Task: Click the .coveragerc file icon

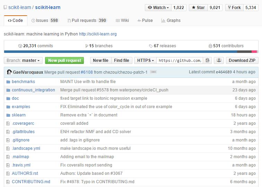Action: coord(8,123)
